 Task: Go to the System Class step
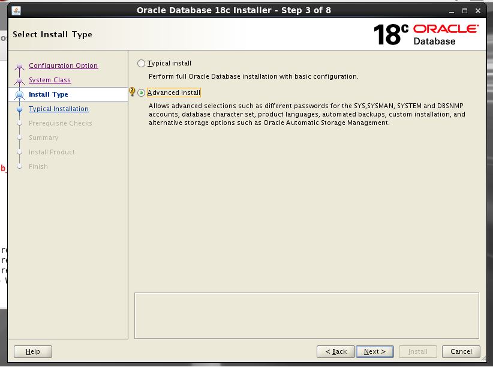tap(50, 80)
